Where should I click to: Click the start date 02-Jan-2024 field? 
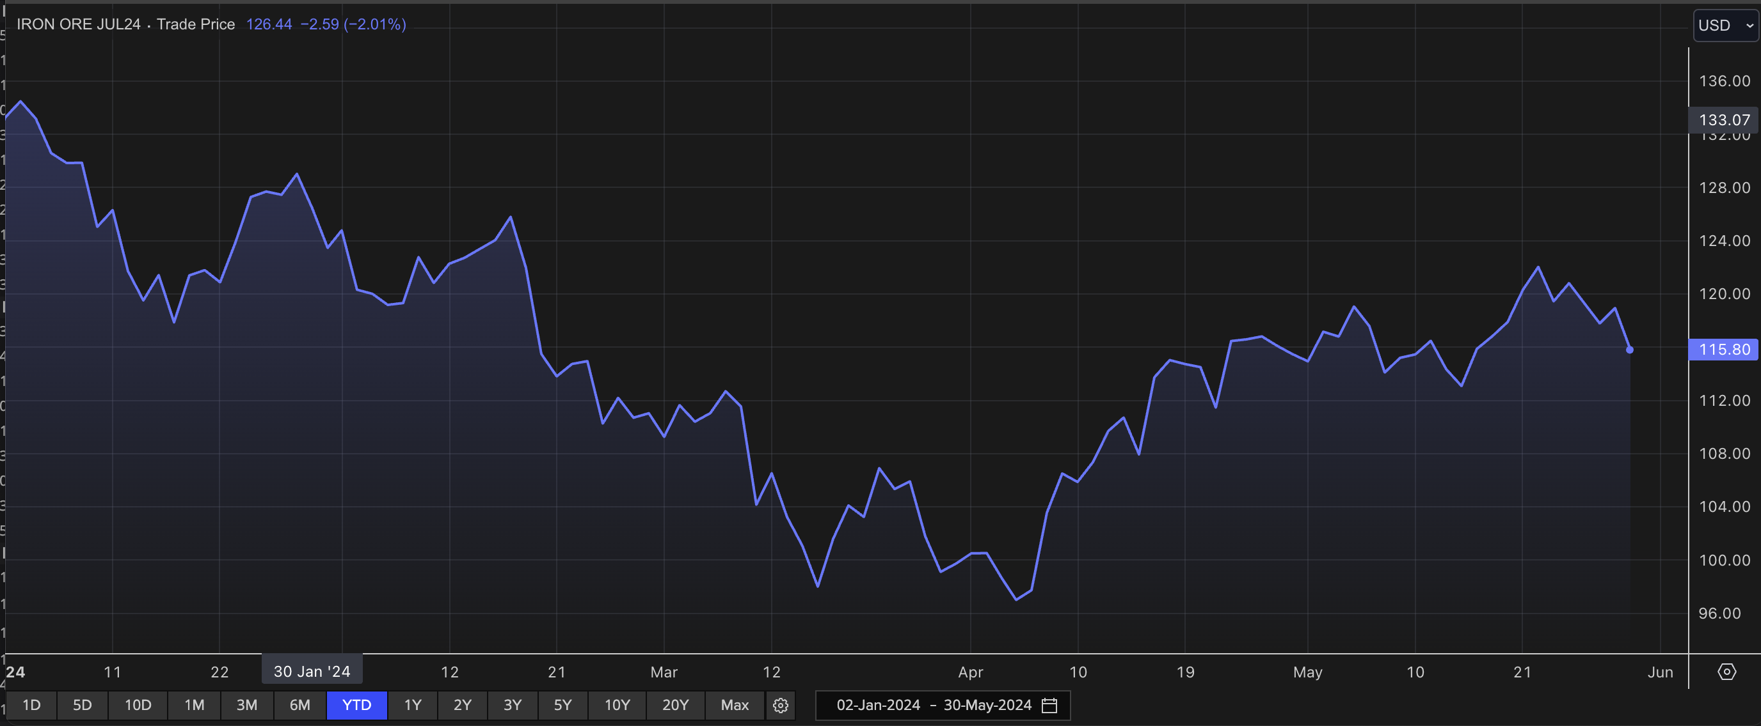point(879,705)
